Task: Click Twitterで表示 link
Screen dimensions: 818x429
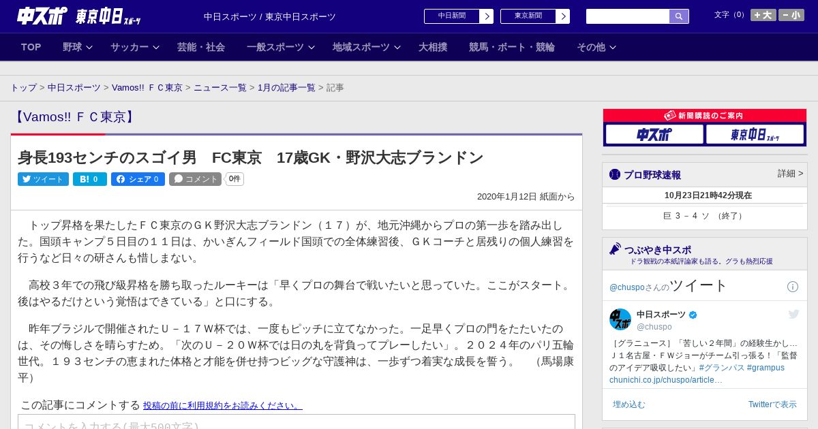Action: (772, 404)
